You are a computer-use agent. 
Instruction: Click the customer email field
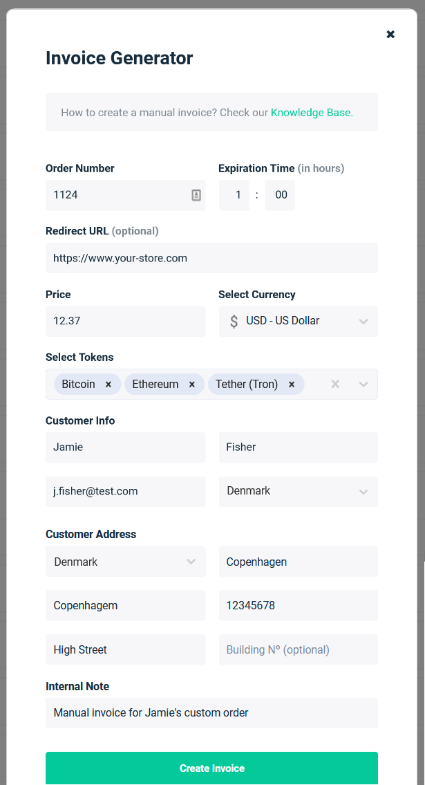[125, 491]
